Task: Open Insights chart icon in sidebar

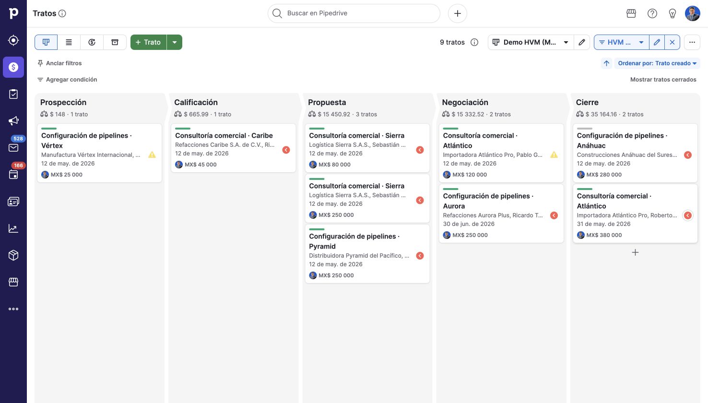Action: [13, 228]
